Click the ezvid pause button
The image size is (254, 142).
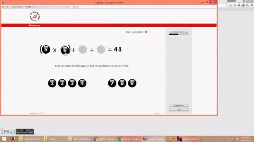click(19, 131)
